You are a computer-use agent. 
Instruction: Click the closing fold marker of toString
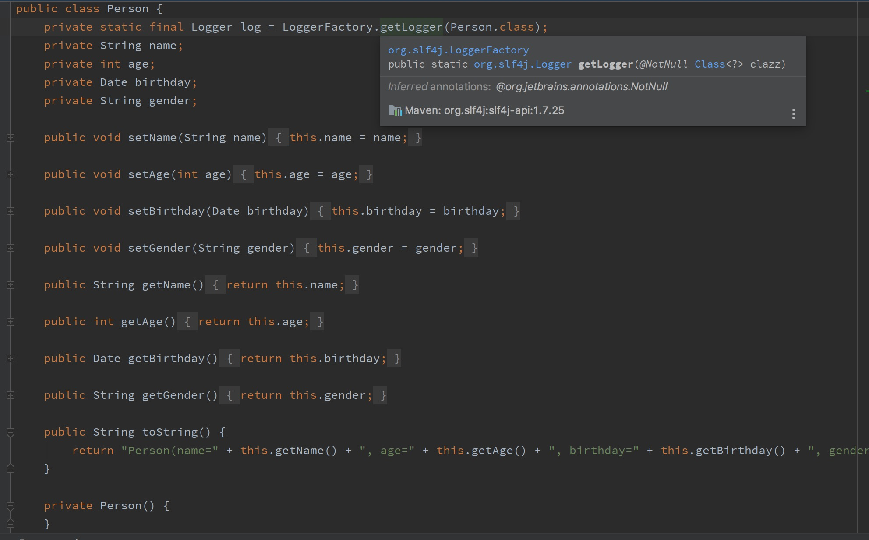pyautogui.click(x=11, y=469)
